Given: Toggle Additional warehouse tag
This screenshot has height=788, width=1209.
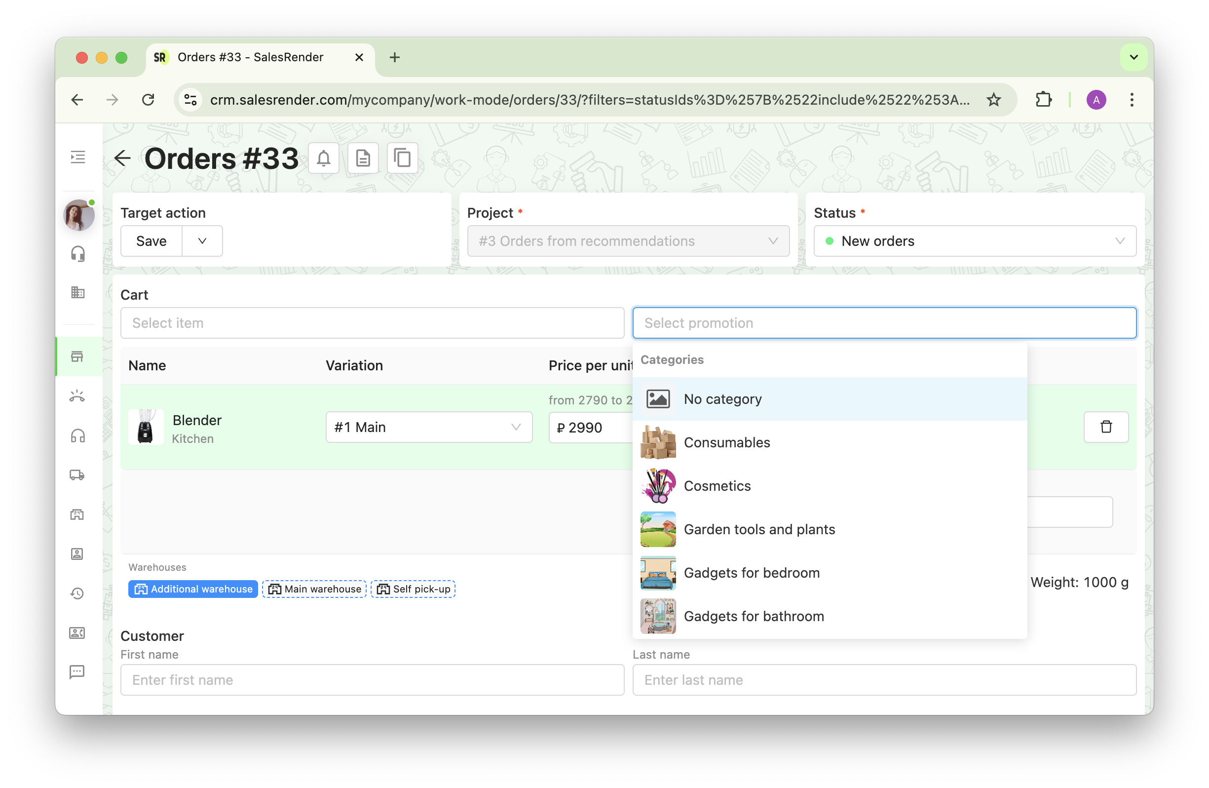Looking at the screenshot, I should click(x=193, y=589).
